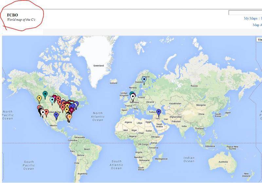Click the salmon pin in the southwestern US
The height and width of the screenshot is (183, 262).
(x=47, y=112)
